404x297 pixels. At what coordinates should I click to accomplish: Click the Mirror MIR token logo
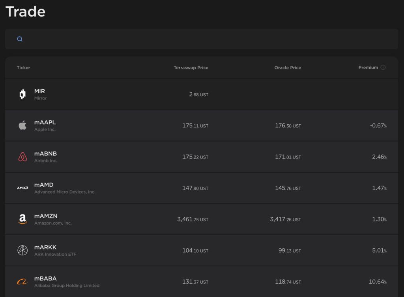pyautogui.click(x=22, y=94)
